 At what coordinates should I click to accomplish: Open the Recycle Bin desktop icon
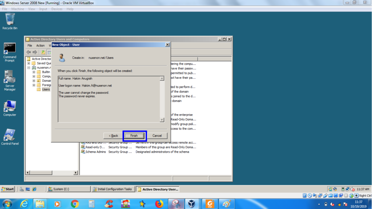click(x=10, y=21)
